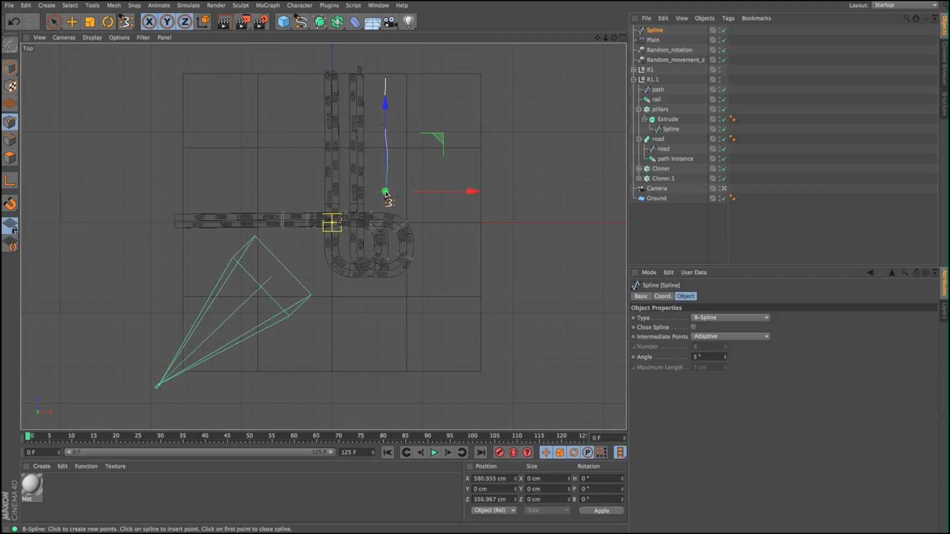Toggle the Ground object's enable checkmark
The height and width of the screenshot is (534, 950).
click(724, 198)
